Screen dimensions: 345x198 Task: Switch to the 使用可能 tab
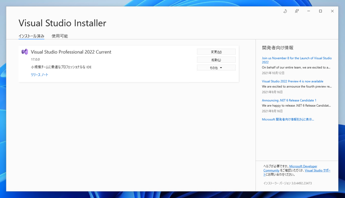pos(59,36)
